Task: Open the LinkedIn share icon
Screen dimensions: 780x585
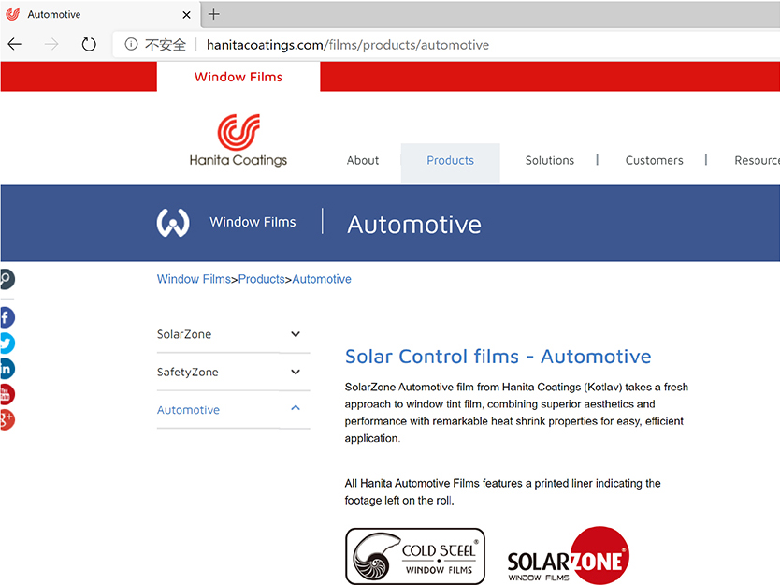Action: coord(7,369)
